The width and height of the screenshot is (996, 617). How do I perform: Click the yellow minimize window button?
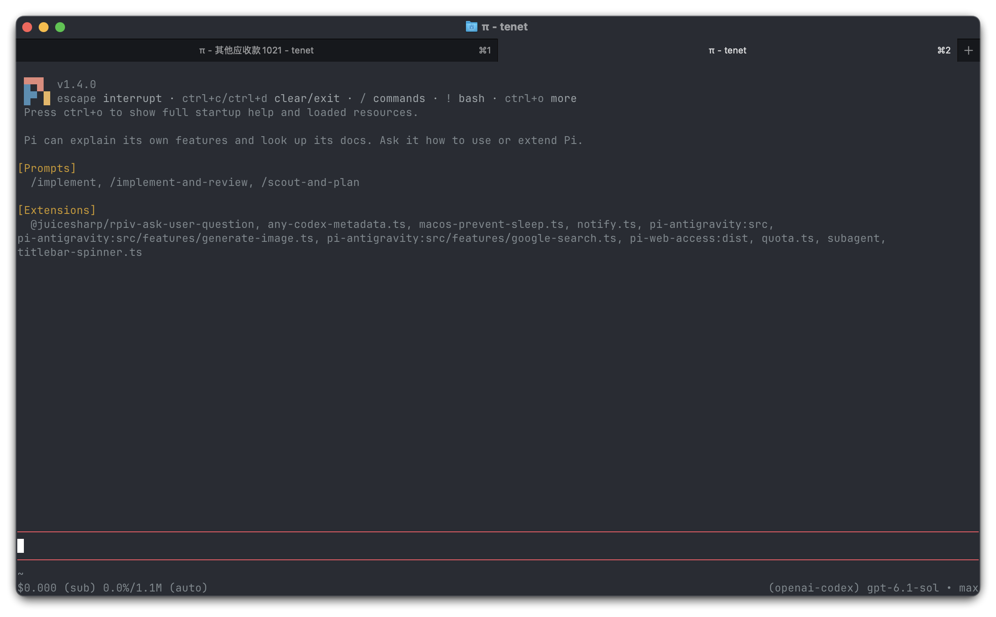click(x=44, y=27)
